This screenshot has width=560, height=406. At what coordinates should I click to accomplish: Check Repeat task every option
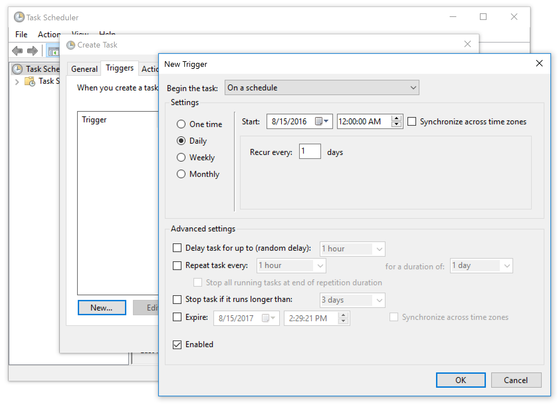177,265
